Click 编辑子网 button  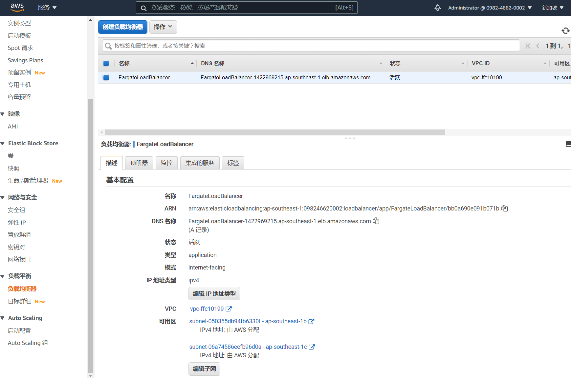[205, 369]
